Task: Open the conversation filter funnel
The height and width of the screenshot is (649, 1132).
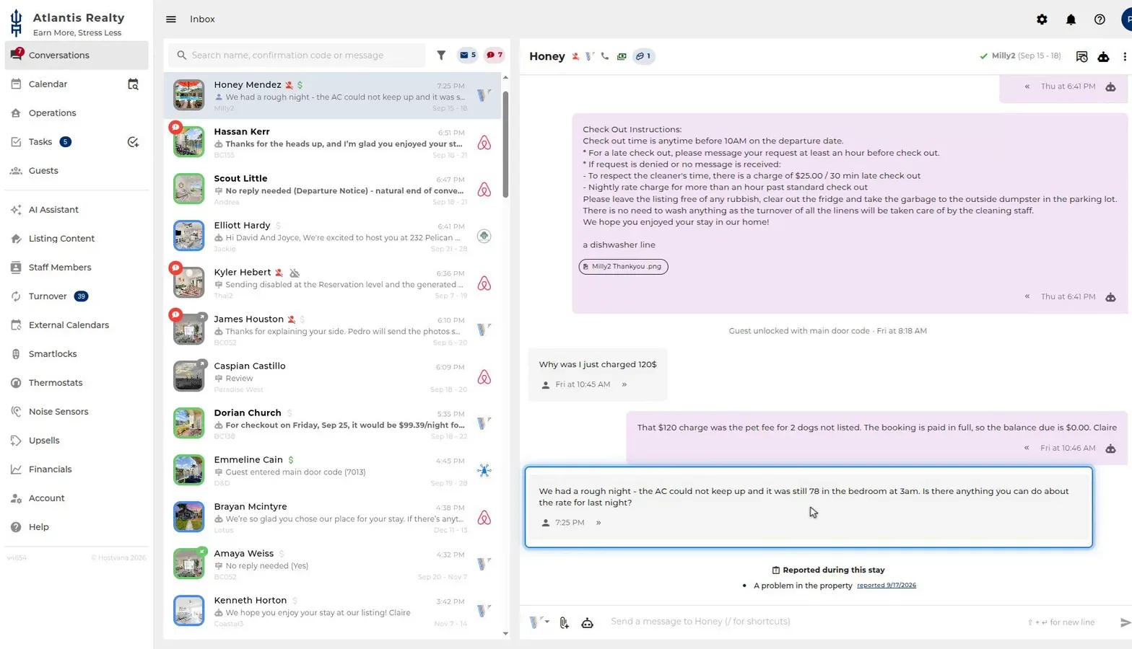Action: (441, 55)
